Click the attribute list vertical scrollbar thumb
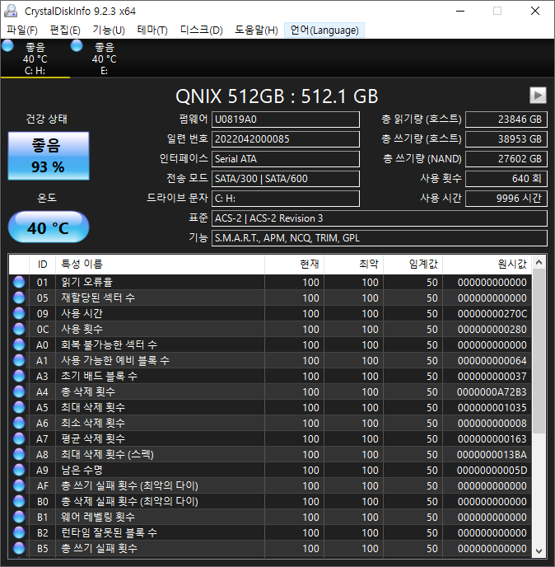 click(539, 351)
